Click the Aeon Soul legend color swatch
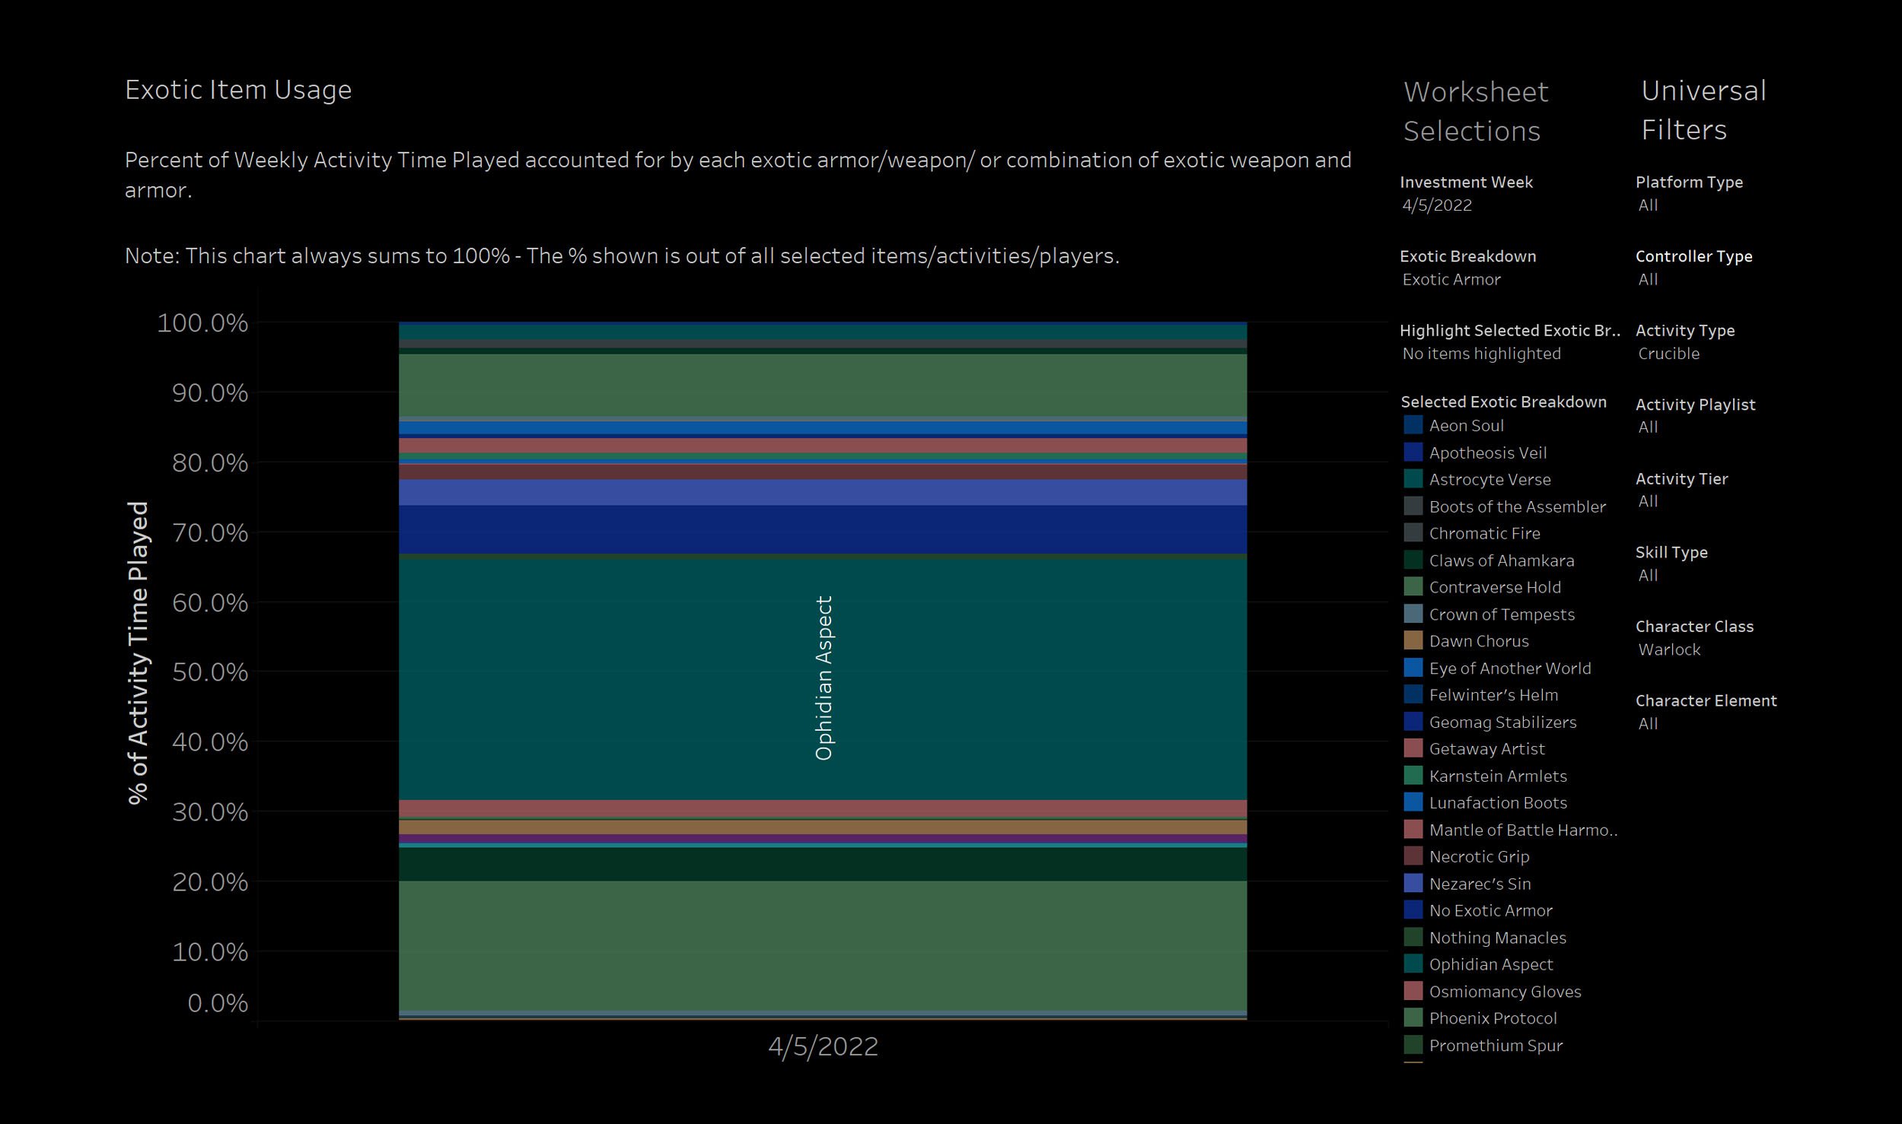1902x1124 pixels. coord(1413,425)
